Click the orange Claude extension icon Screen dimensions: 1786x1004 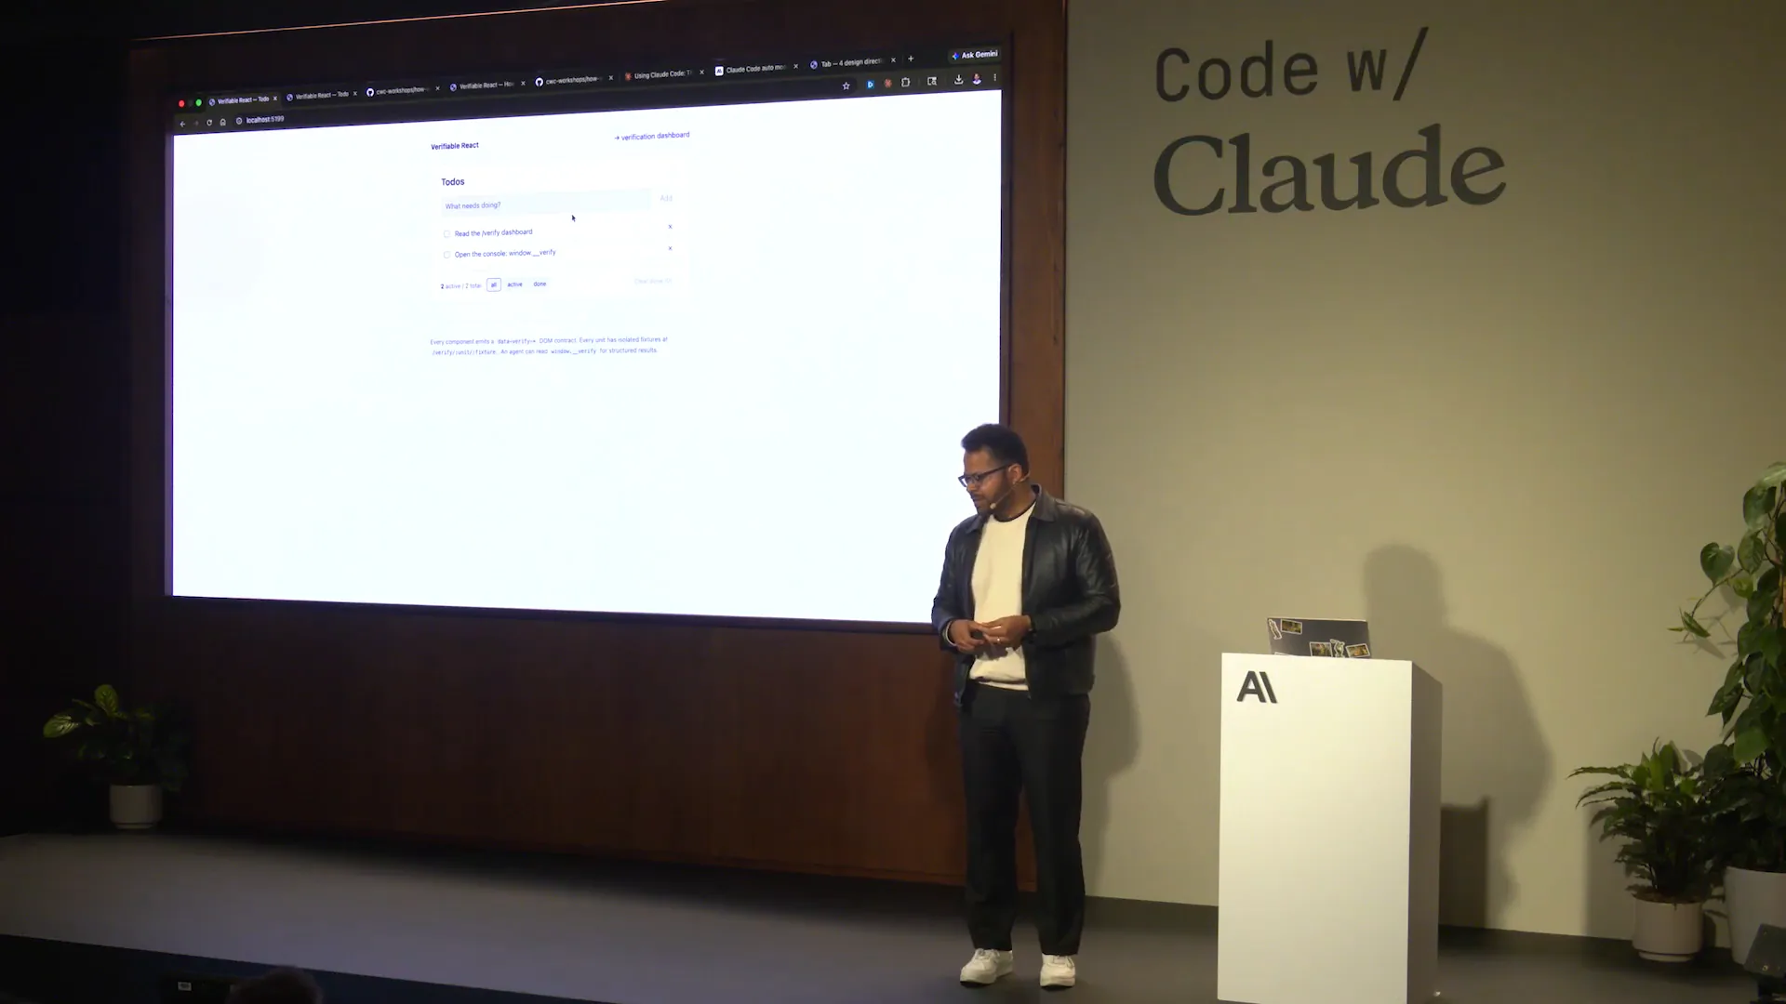(x=887, y=84)
